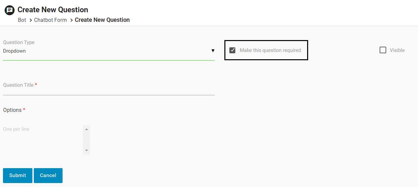Focus the Question Title input field
Image resolution: width=418 pixels, height=187 pixels.
coord(109,91)
